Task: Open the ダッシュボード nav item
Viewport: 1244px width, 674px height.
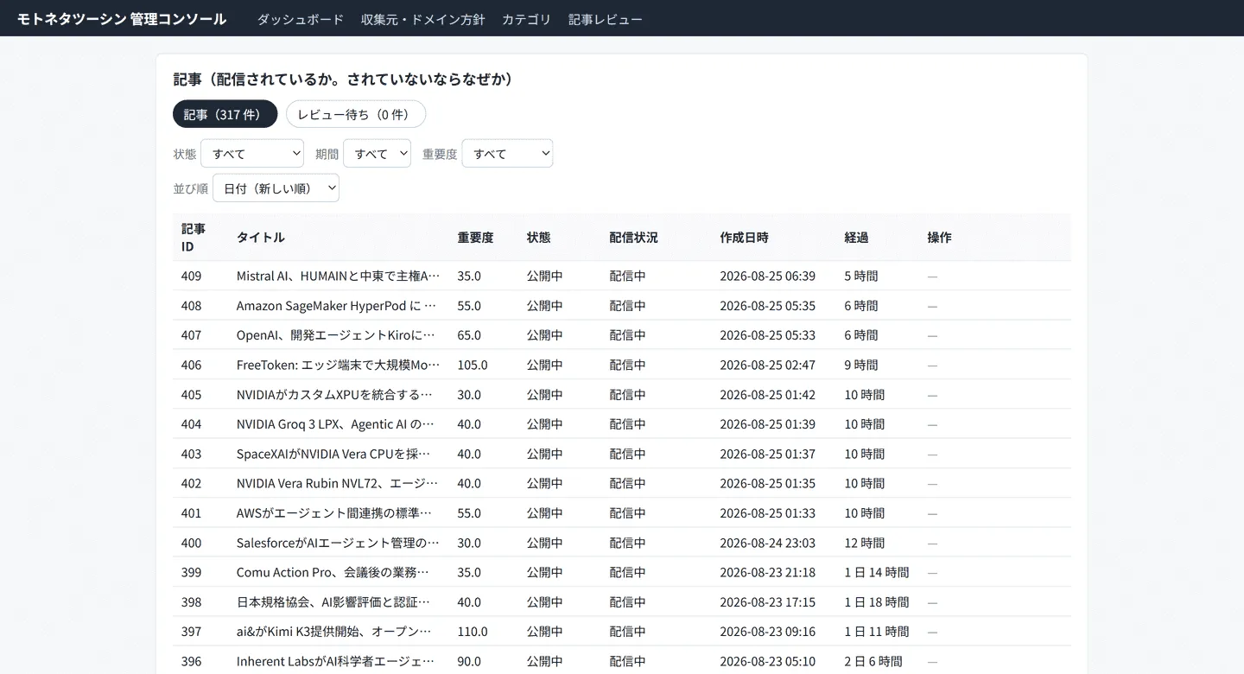Action: pyautogui.click(x=300, y=19)
